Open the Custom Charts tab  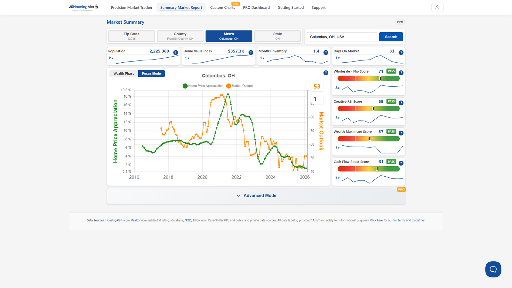[223, 8]
